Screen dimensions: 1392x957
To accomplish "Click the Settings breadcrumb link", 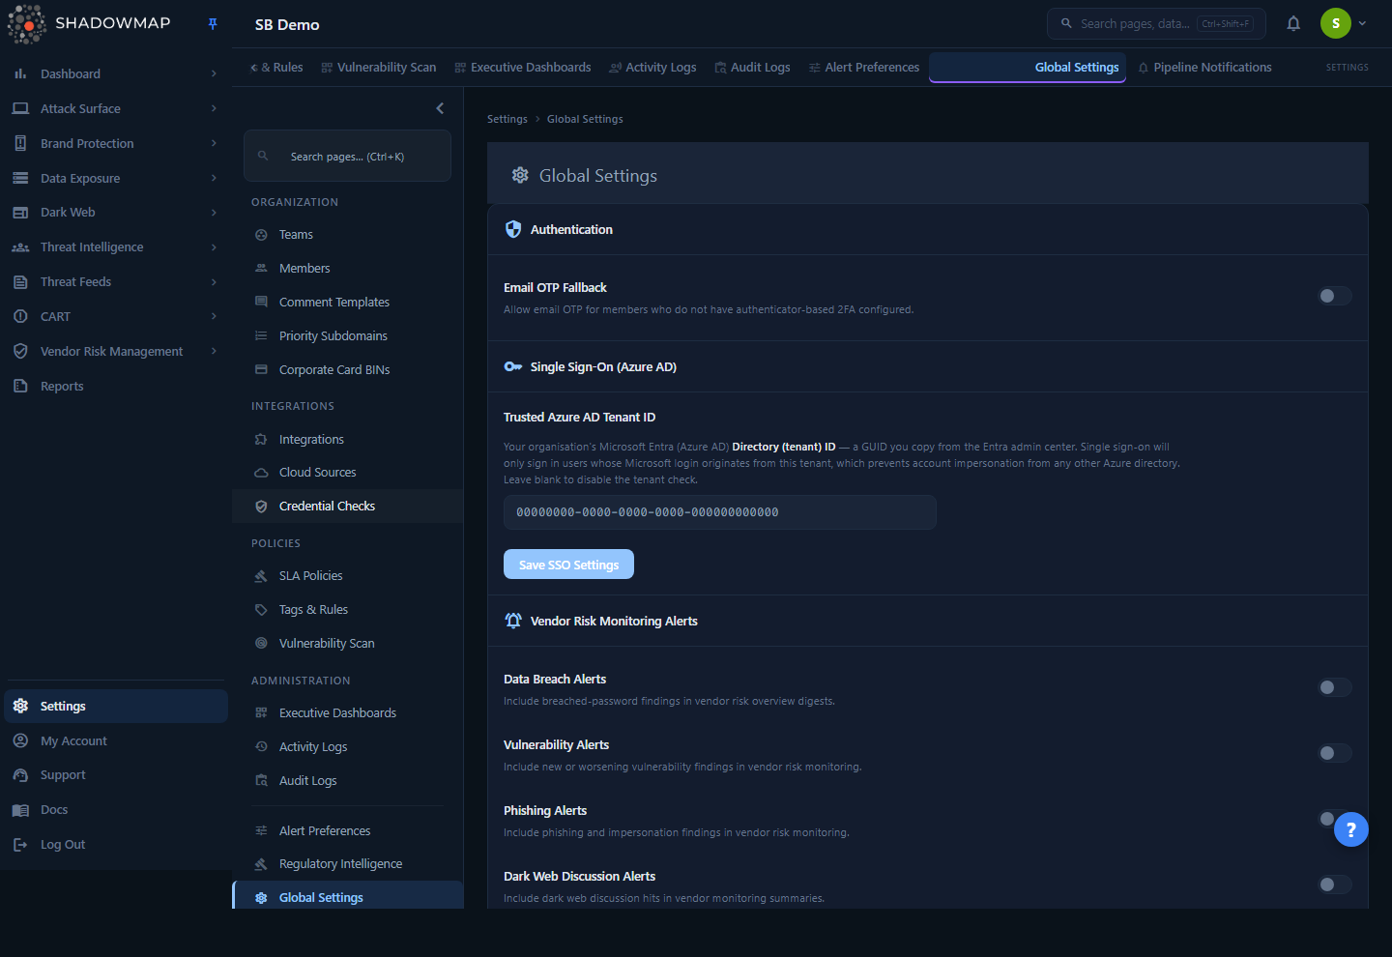I will pos(507,119).
